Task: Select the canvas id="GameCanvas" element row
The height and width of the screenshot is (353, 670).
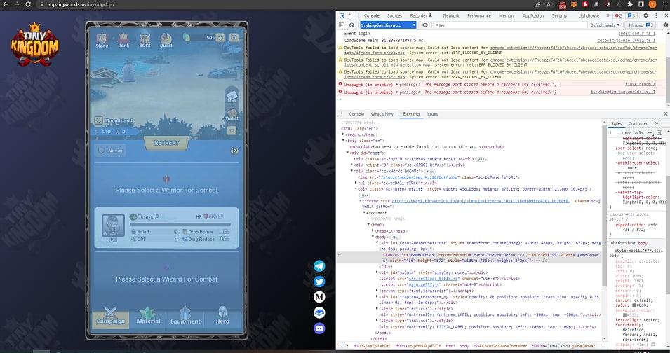Action: (x=469, y=257)
